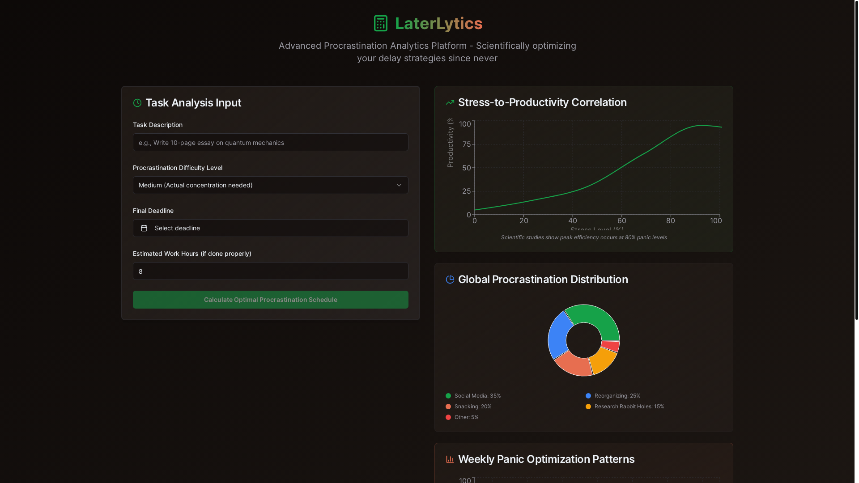Click the Snacking legend color dot
859x483 pixels.
pos(448,407)
